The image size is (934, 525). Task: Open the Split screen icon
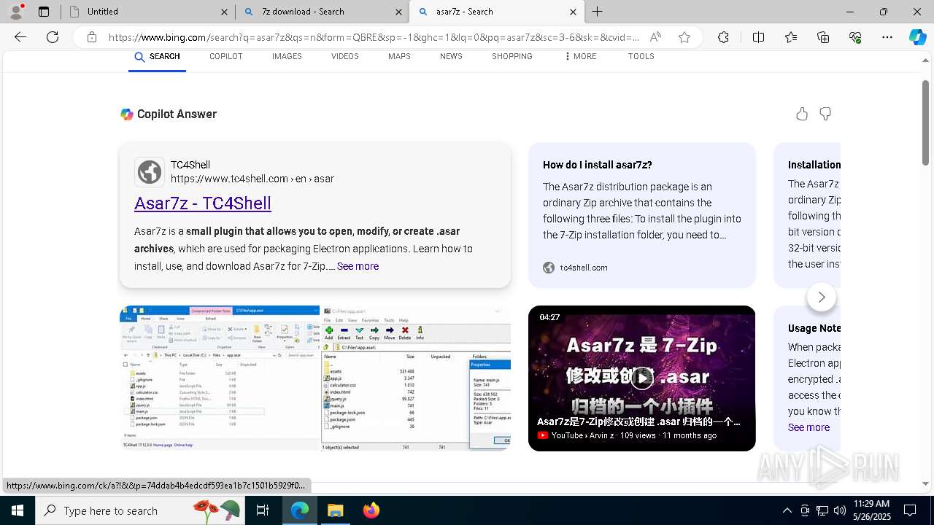click(x=758, y=37)
